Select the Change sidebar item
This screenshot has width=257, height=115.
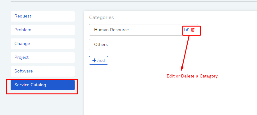[x=42, y=44]
